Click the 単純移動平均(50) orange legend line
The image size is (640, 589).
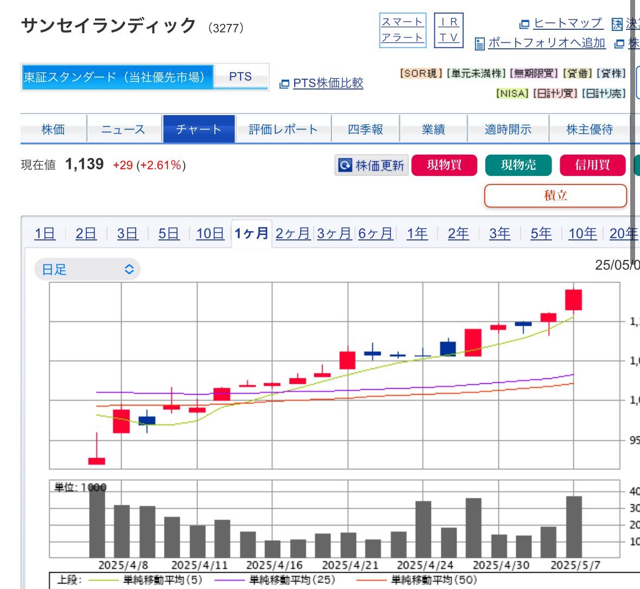[371, 580]
